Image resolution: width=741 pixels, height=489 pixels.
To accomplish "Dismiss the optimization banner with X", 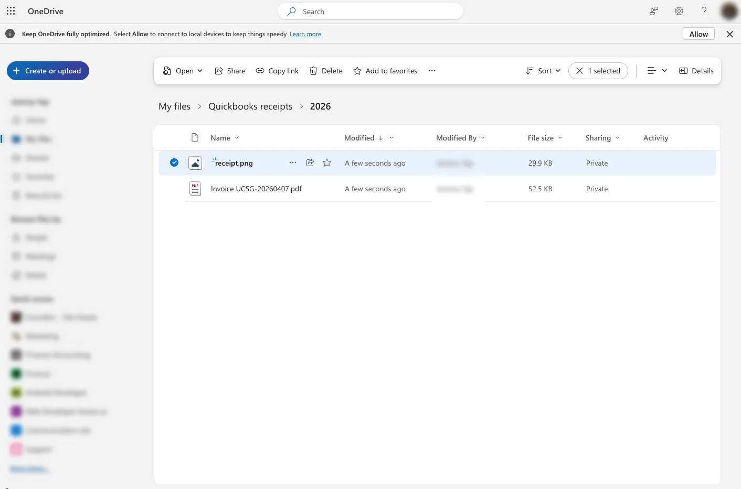I will [x=729, y=34].
